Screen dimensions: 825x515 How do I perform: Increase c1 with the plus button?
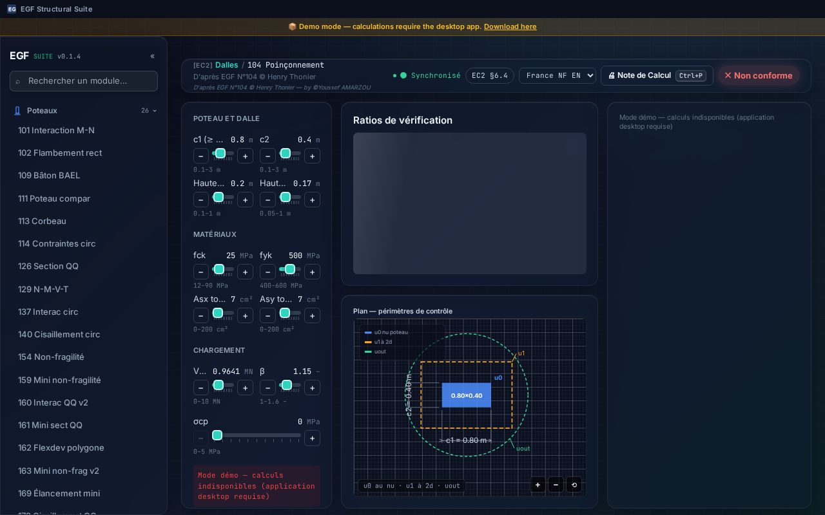coord(245,156)
